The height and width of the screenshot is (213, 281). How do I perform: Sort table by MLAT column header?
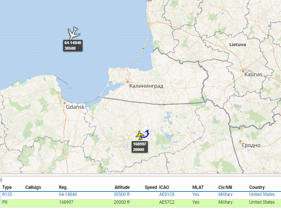click(198, 187)
